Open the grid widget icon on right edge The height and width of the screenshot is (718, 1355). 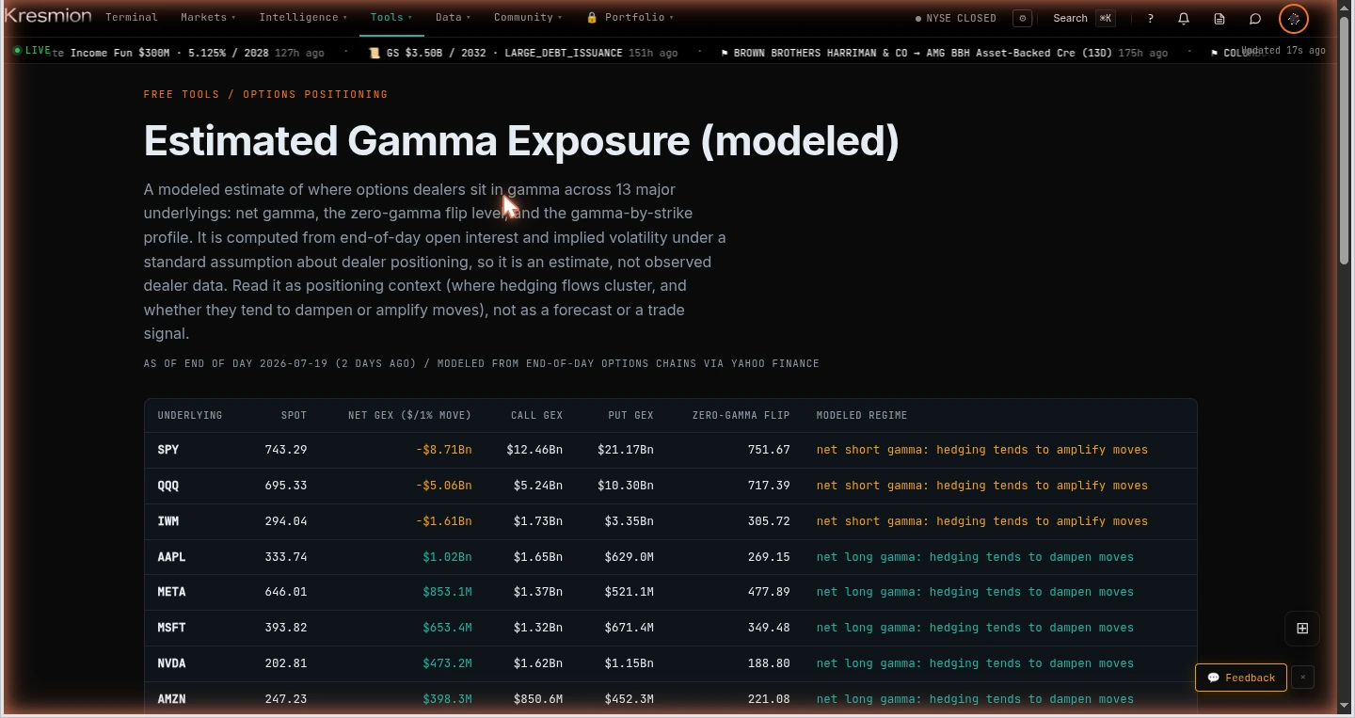pos(1302,629)
